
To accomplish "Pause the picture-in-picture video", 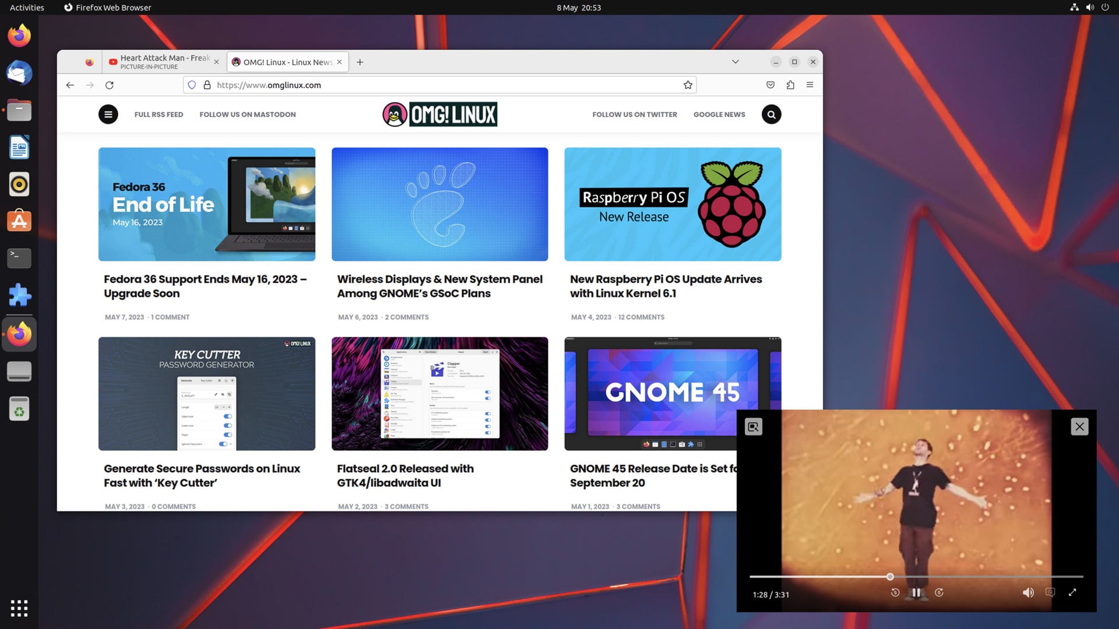I will pos(917,592).
